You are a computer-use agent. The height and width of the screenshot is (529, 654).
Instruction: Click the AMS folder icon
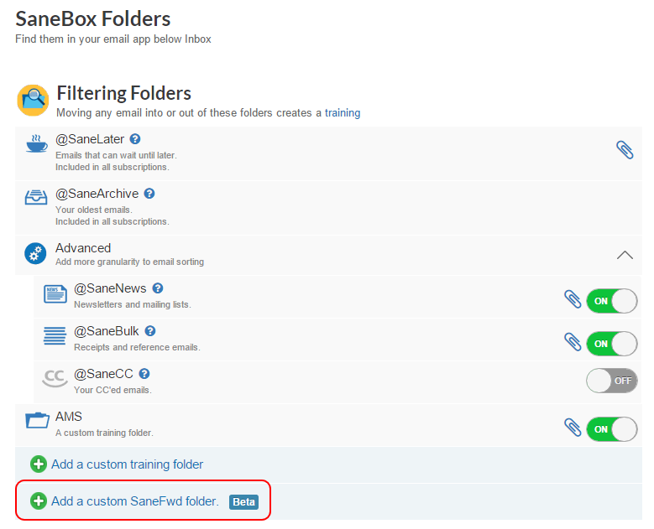pos(37,420)
